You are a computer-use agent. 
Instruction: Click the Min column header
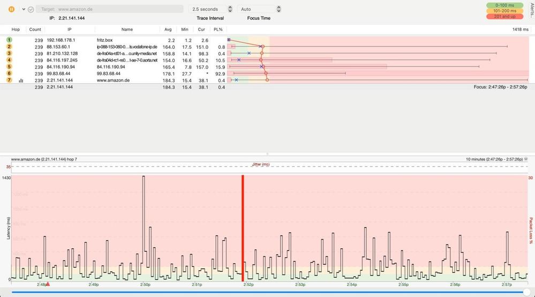pos(185,29)
